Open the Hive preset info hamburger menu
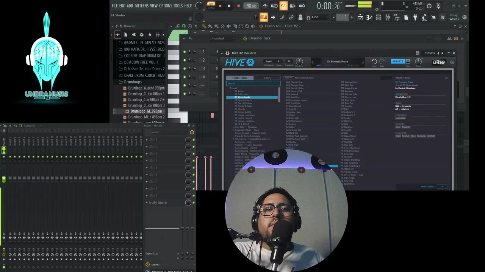Image resolution: width=485 pixels, height=272 pixels. coord(446,78)
